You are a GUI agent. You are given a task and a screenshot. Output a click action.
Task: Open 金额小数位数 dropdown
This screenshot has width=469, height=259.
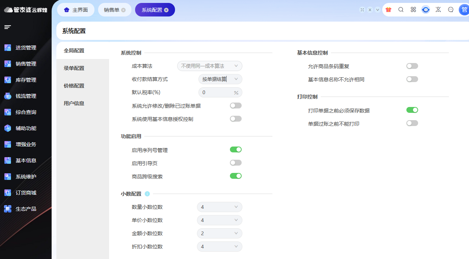(x=220, y=233)
